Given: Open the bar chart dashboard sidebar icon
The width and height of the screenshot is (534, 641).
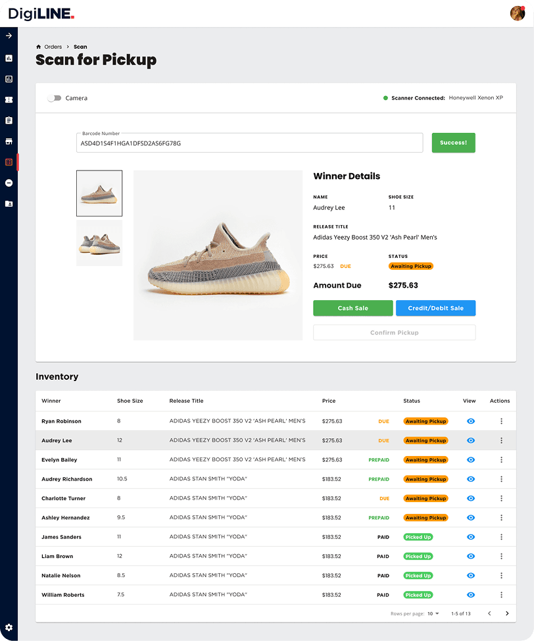Looking at the screenshot, I should pyautogui.click(x=9, y=58).
